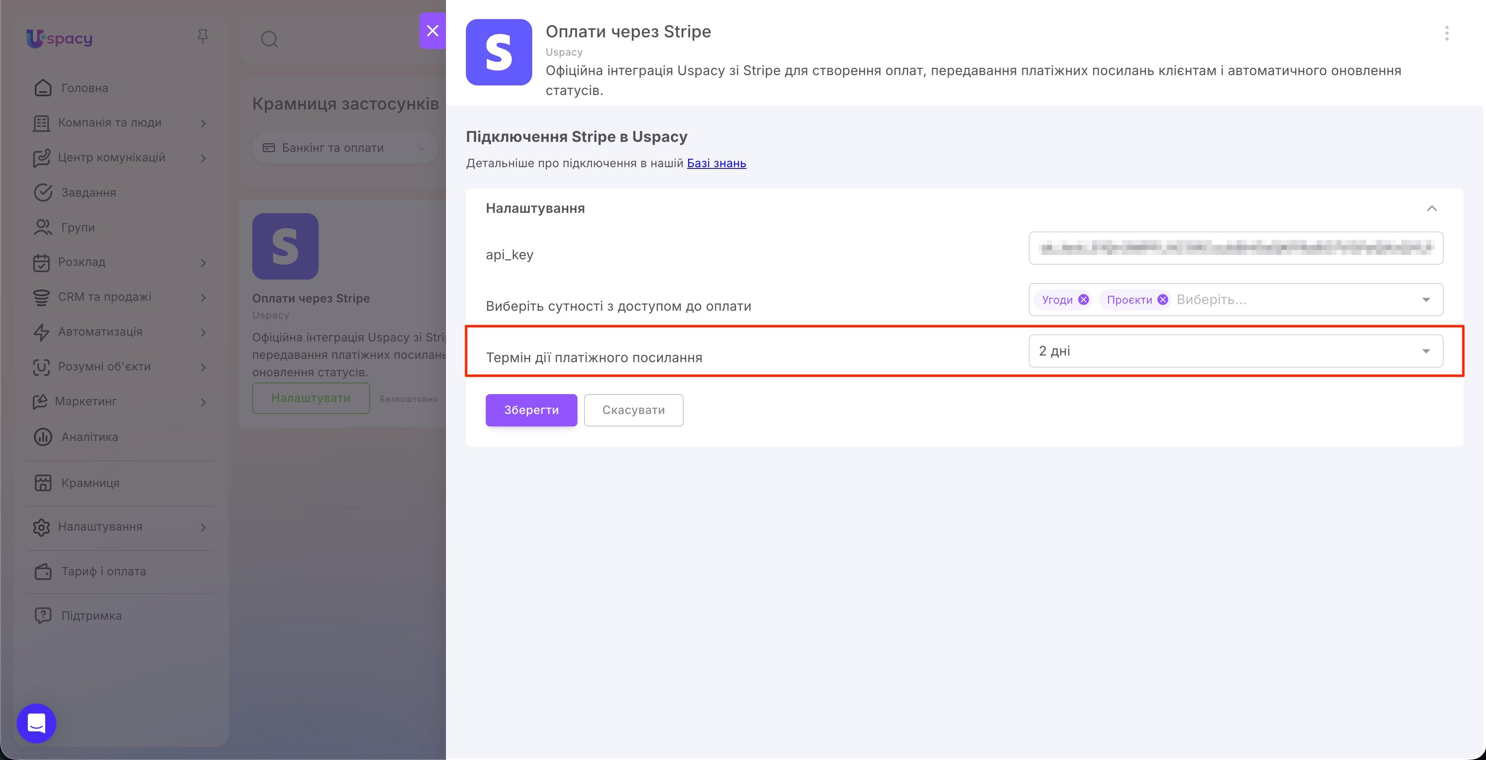The height and width of the screenshot is (760, 1486).
Task: Expand Розклад submenu arrow
Action: 203,263
